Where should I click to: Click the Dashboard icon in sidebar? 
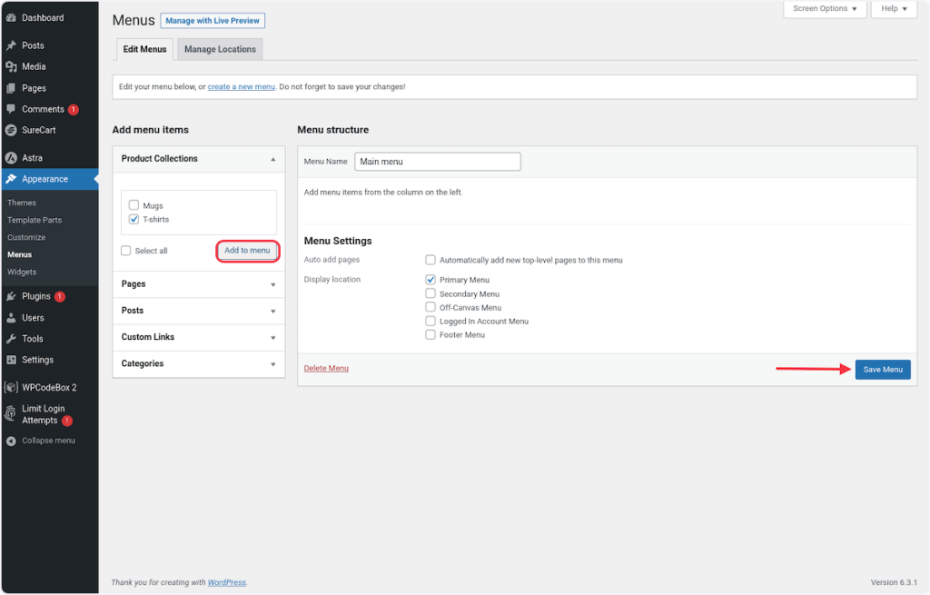11,18
